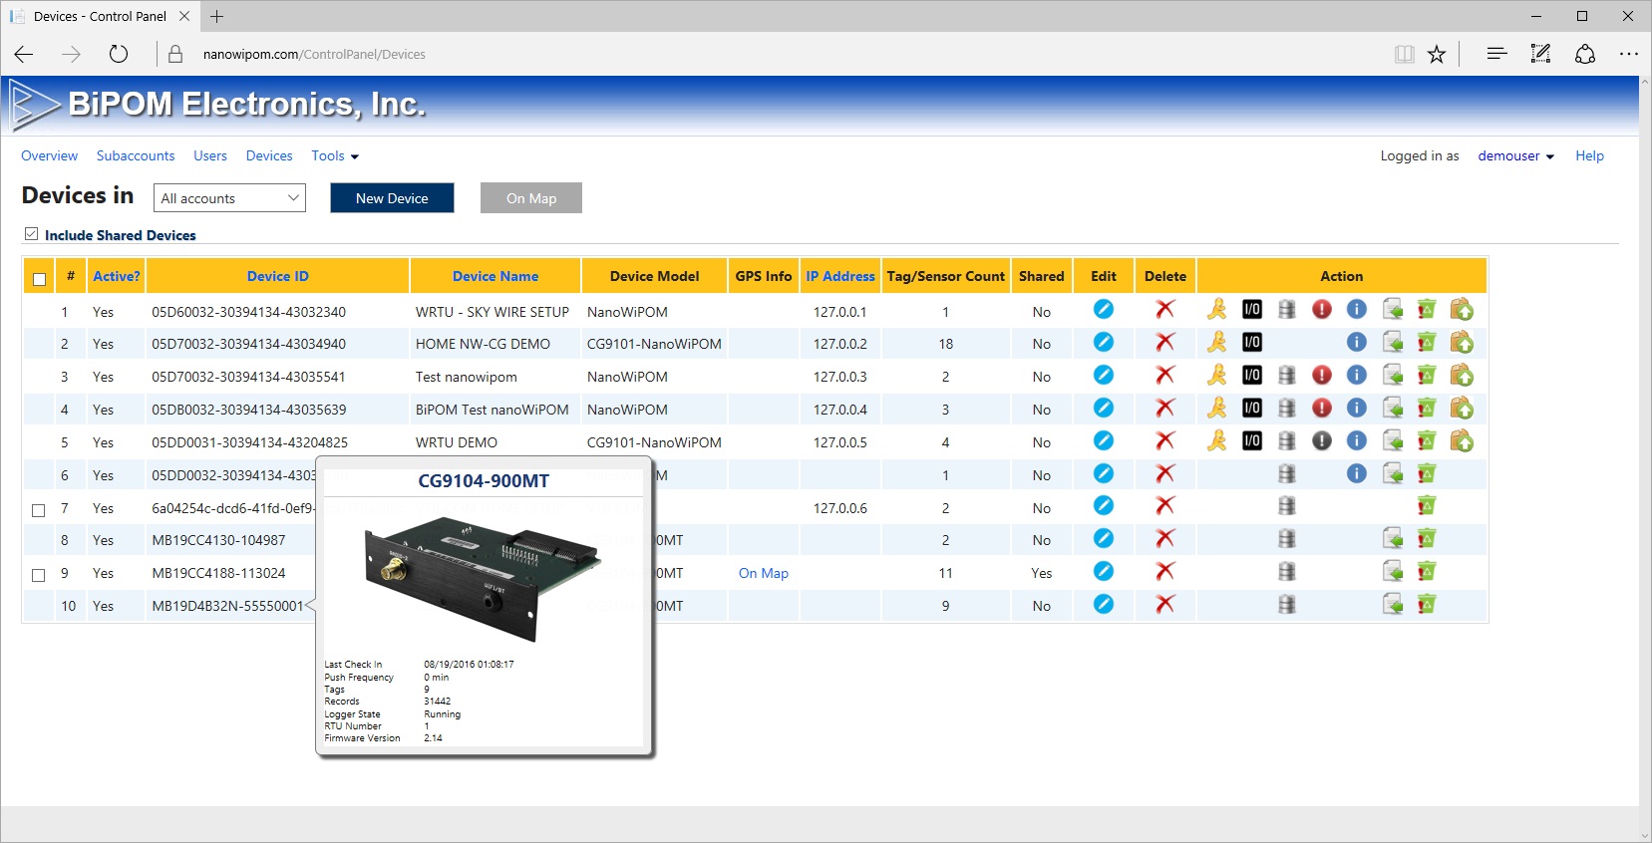This screenshot has height=843, width=1652.
Task: Open a new browser tab with plus
Action: pos(217,16)
